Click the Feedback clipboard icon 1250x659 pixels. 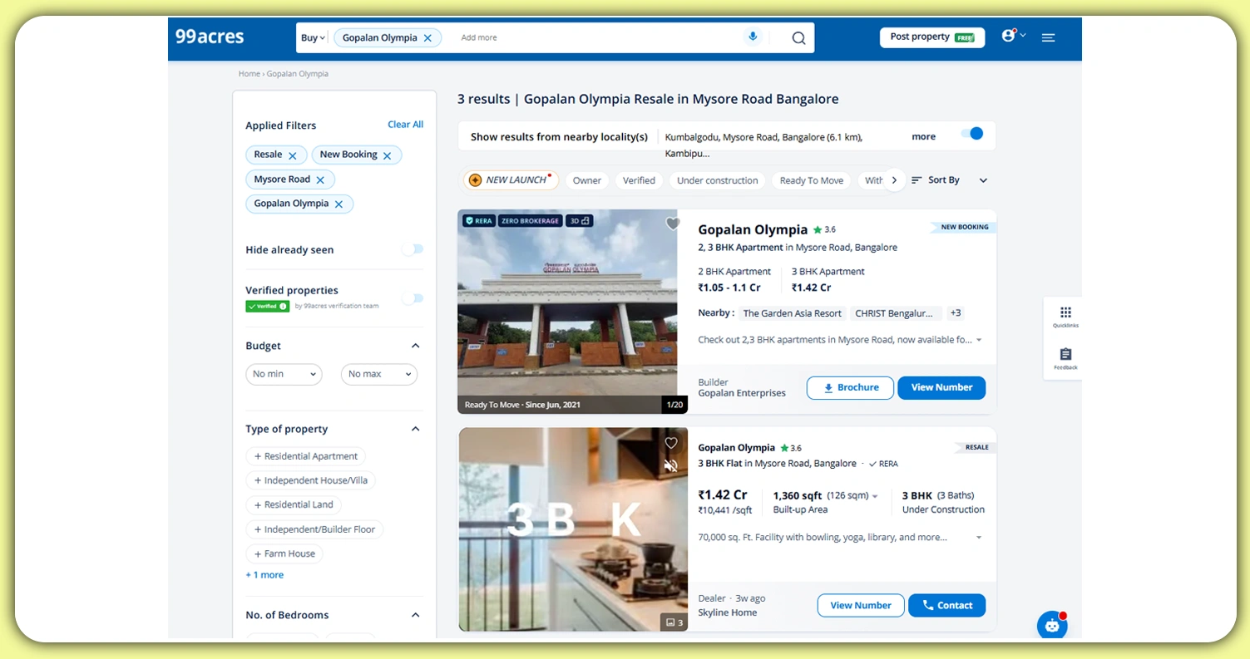coord(1064,356)
